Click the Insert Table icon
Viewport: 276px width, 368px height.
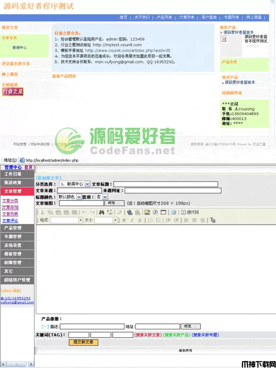(x=163, y=212)
